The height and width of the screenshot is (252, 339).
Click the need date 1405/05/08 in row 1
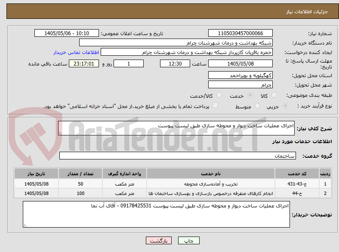coord(36,184)
